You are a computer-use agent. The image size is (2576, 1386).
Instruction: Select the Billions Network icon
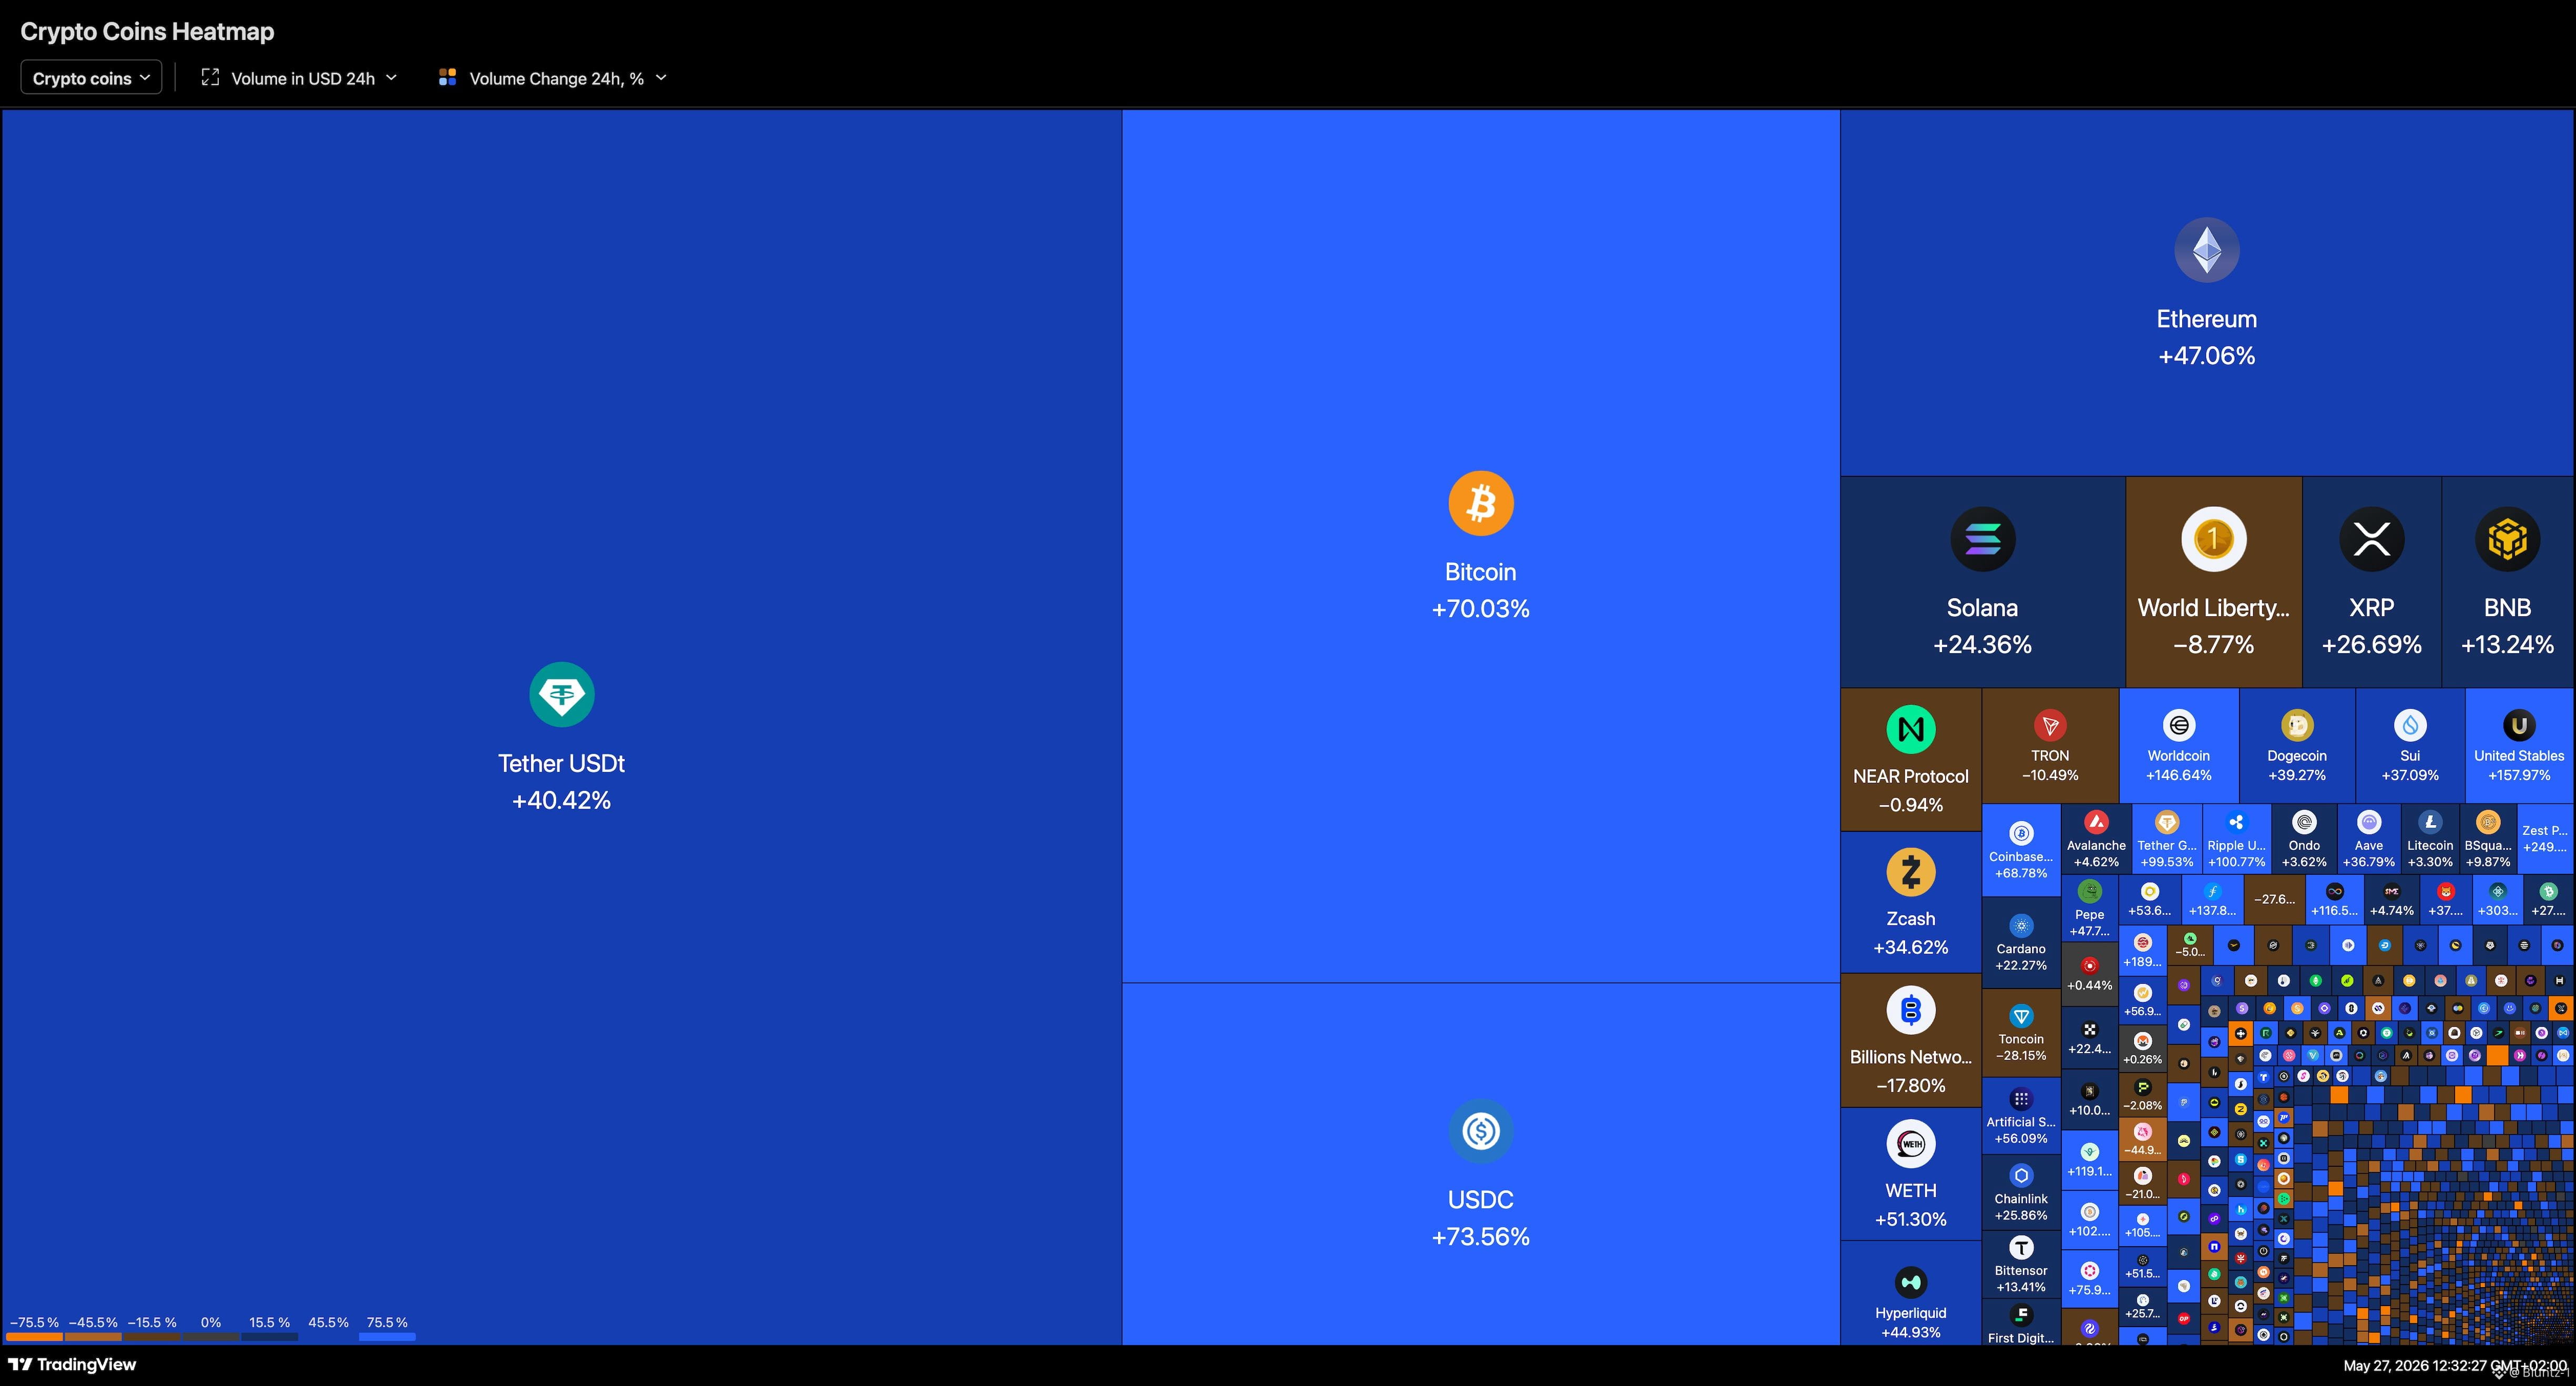pos(1911,1010)
